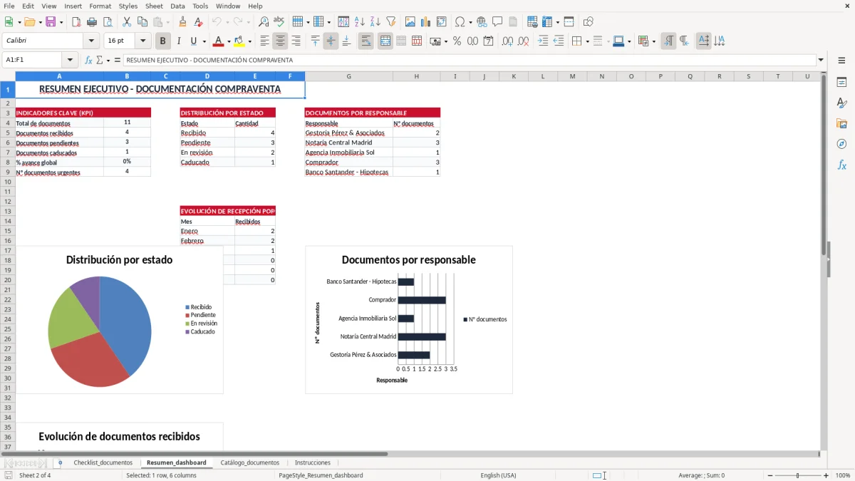Toggle Merge and Center Cells
The height and width of the screenshot is (481, 855).
tap(385, 41)
